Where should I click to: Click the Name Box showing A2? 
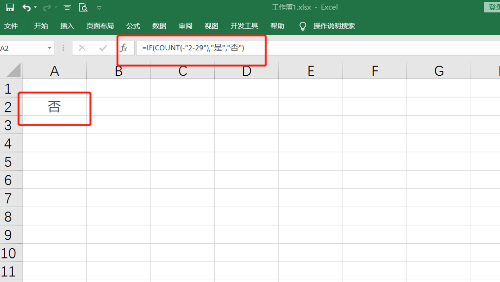tap(22, 48)
